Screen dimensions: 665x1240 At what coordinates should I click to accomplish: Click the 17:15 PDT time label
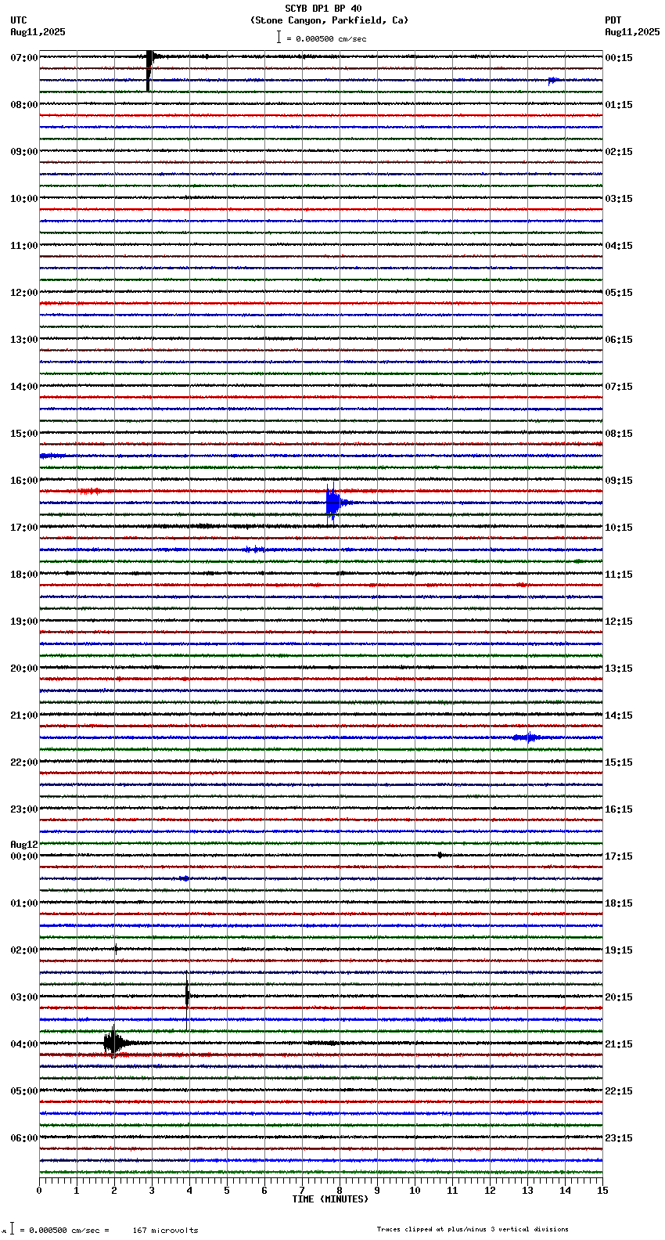pyautogui.click(x=619, y=856)
